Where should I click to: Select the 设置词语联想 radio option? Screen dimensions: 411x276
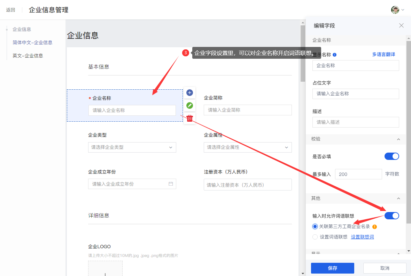(x=315, y=237)
